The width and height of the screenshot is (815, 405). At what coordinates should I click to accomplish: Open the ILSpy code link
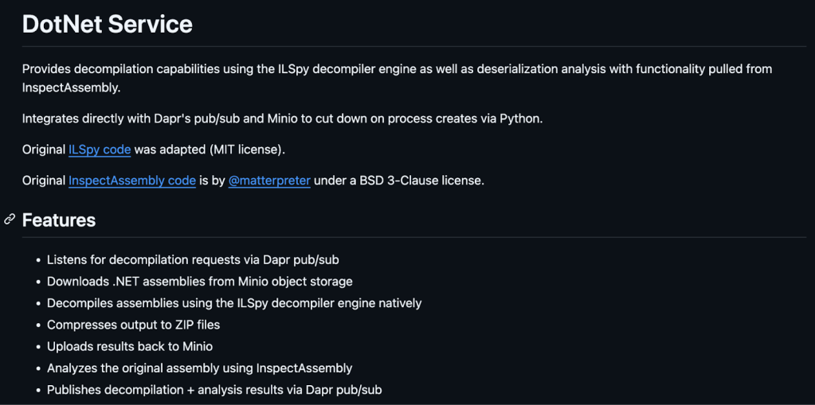point(100,150)
